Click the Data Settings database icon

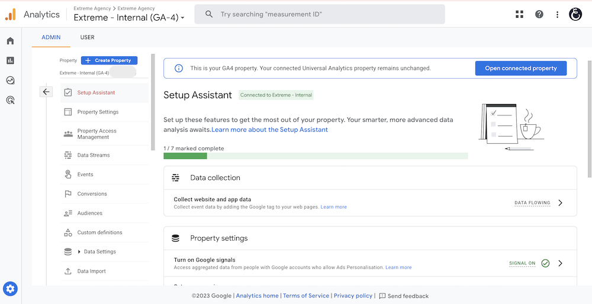click(68, 251)
